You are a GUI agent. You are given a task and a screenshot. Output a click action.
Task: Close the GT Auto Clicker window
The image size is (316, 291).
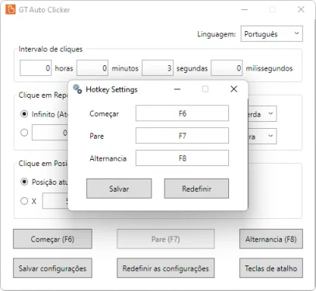(x=301, y=9)
